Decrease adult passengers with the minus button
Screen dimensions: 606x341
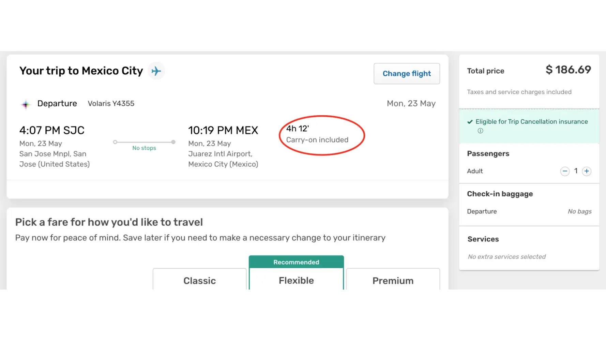(565, 171)
